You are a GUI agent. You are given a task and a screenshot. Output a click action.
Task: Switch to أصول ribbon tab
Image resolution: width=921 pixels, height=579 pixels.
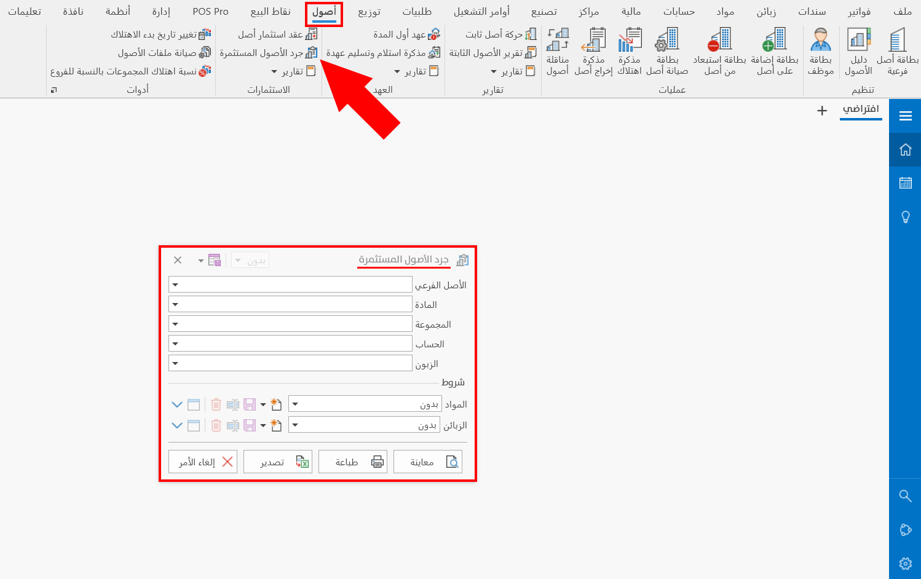(324, 12)
